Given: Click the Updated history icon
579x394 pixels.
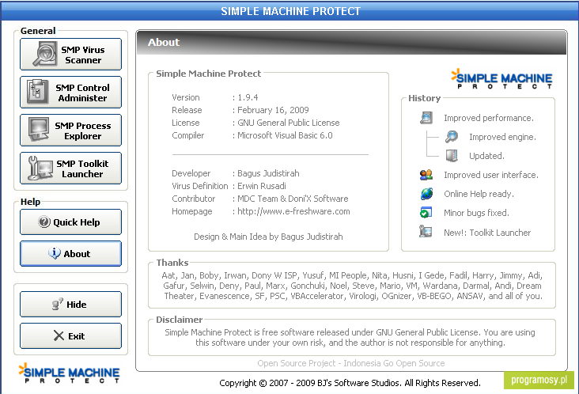Looking at the screenshot, I should [451, 156].
